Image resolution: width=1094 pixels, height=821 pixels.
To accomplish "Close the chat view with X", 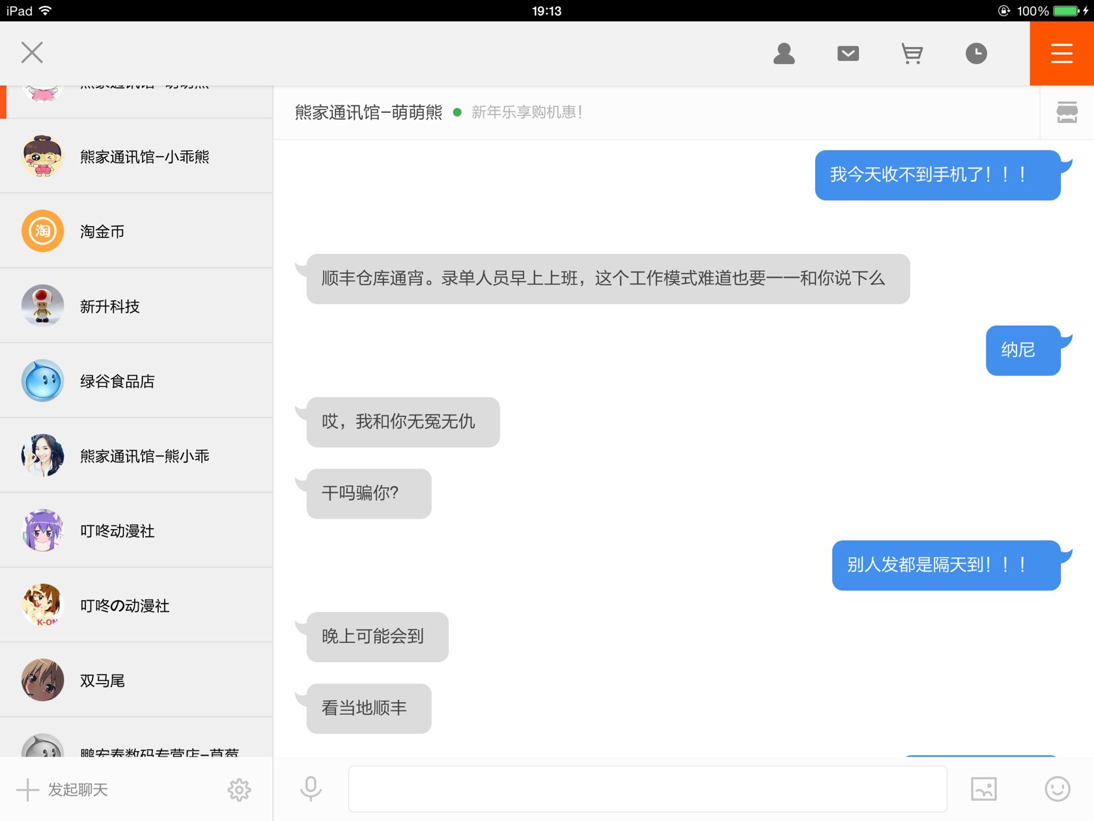I will click(x=32, y=53).
